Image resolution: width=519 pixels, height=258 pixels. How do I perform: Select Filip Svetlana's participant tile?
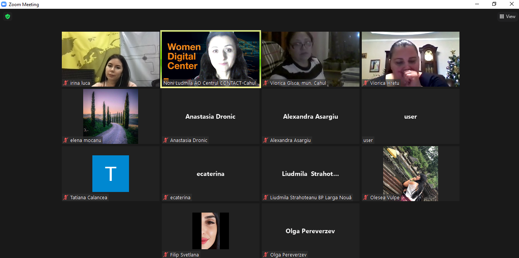(x=211, y=231)
